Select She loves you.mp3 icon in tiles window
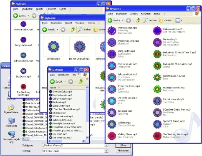Screen dimensions: 202x156 [x=112, y=101]
